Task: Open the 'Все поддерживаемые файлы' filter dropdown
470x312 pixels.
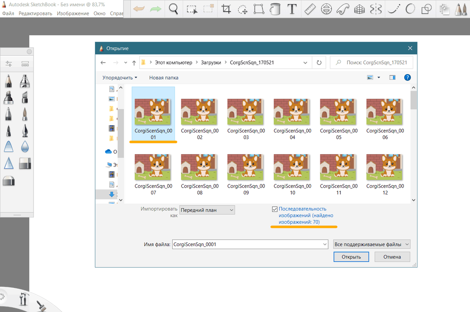Action: [x=371, y=244]
